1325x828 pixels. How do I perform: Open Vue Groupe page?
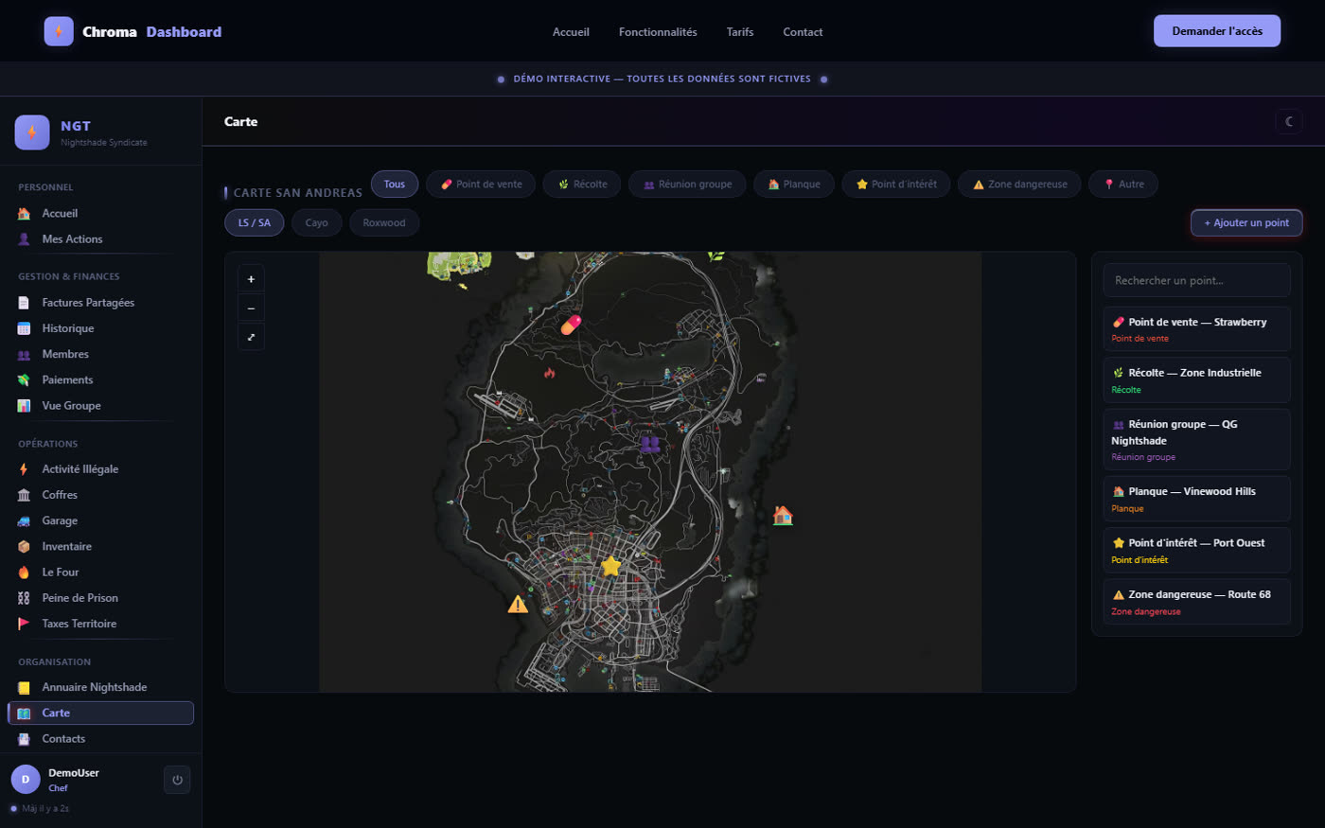point(100,405)
